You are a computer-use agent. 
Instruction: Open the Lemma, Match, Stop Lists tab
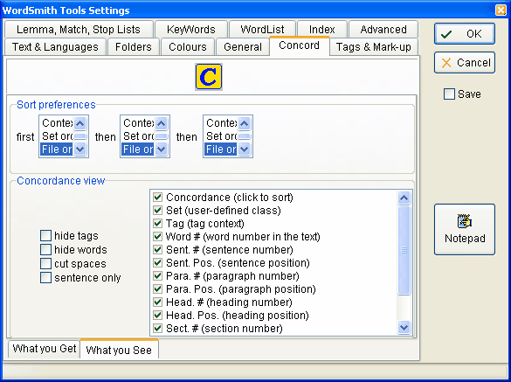[x=79, y=30]
